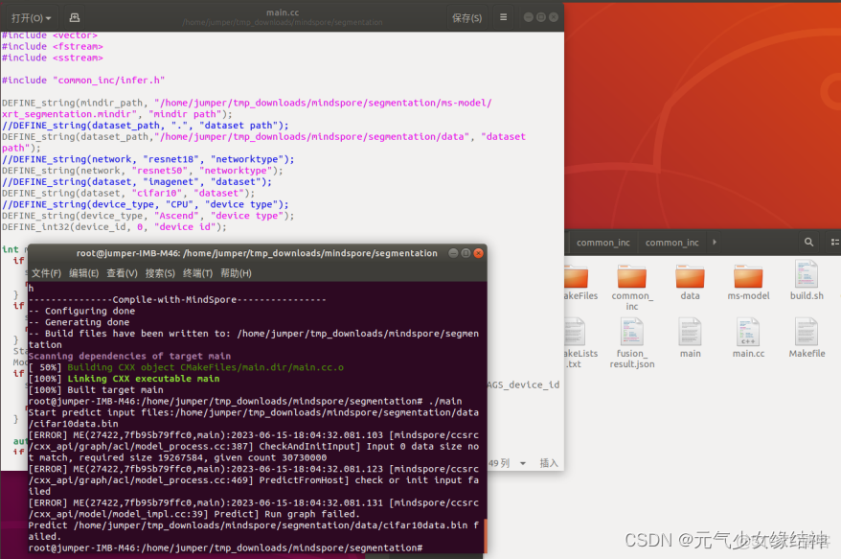Click the terminal prompt at the last line
The image size is (841, 559).
[225, 547]
